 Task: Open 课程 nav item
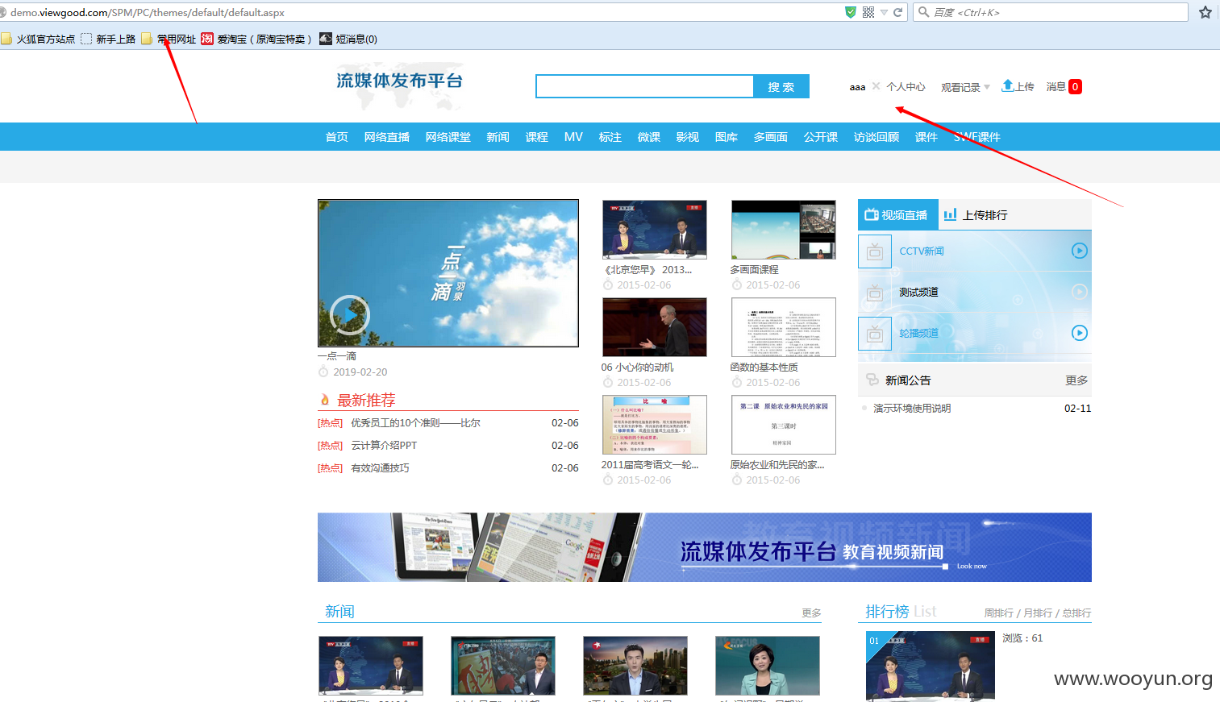[x=537, y=137]
